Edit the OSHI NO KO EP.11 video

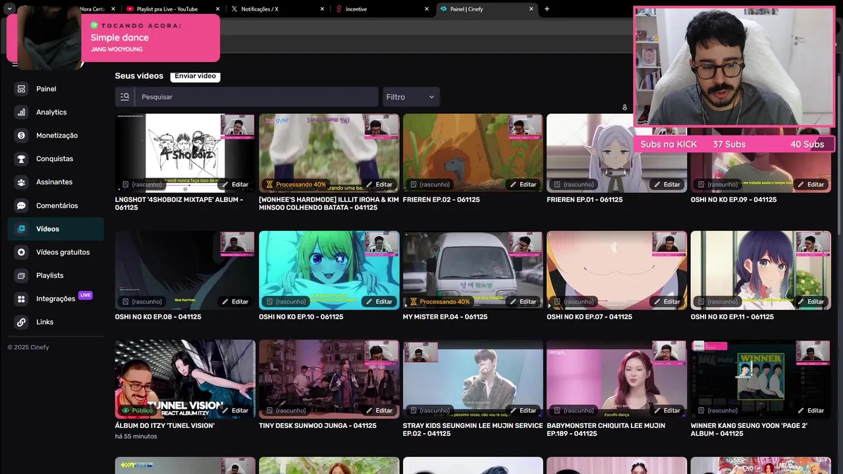click(809, 302)
